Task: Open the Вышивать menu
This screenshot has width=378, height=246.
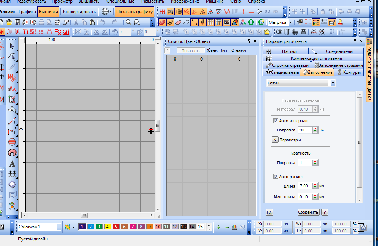Action: coord(89,1)
